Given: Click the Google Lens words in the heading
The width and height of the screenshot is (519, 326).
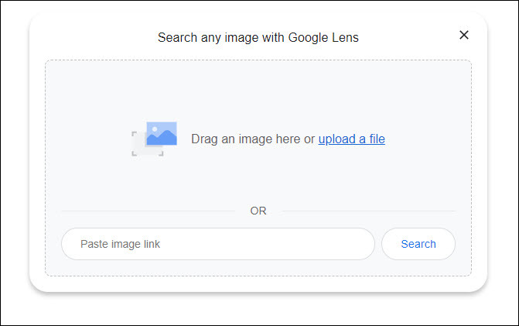Looking at the screenshot, I should click(x=323, y=37).
